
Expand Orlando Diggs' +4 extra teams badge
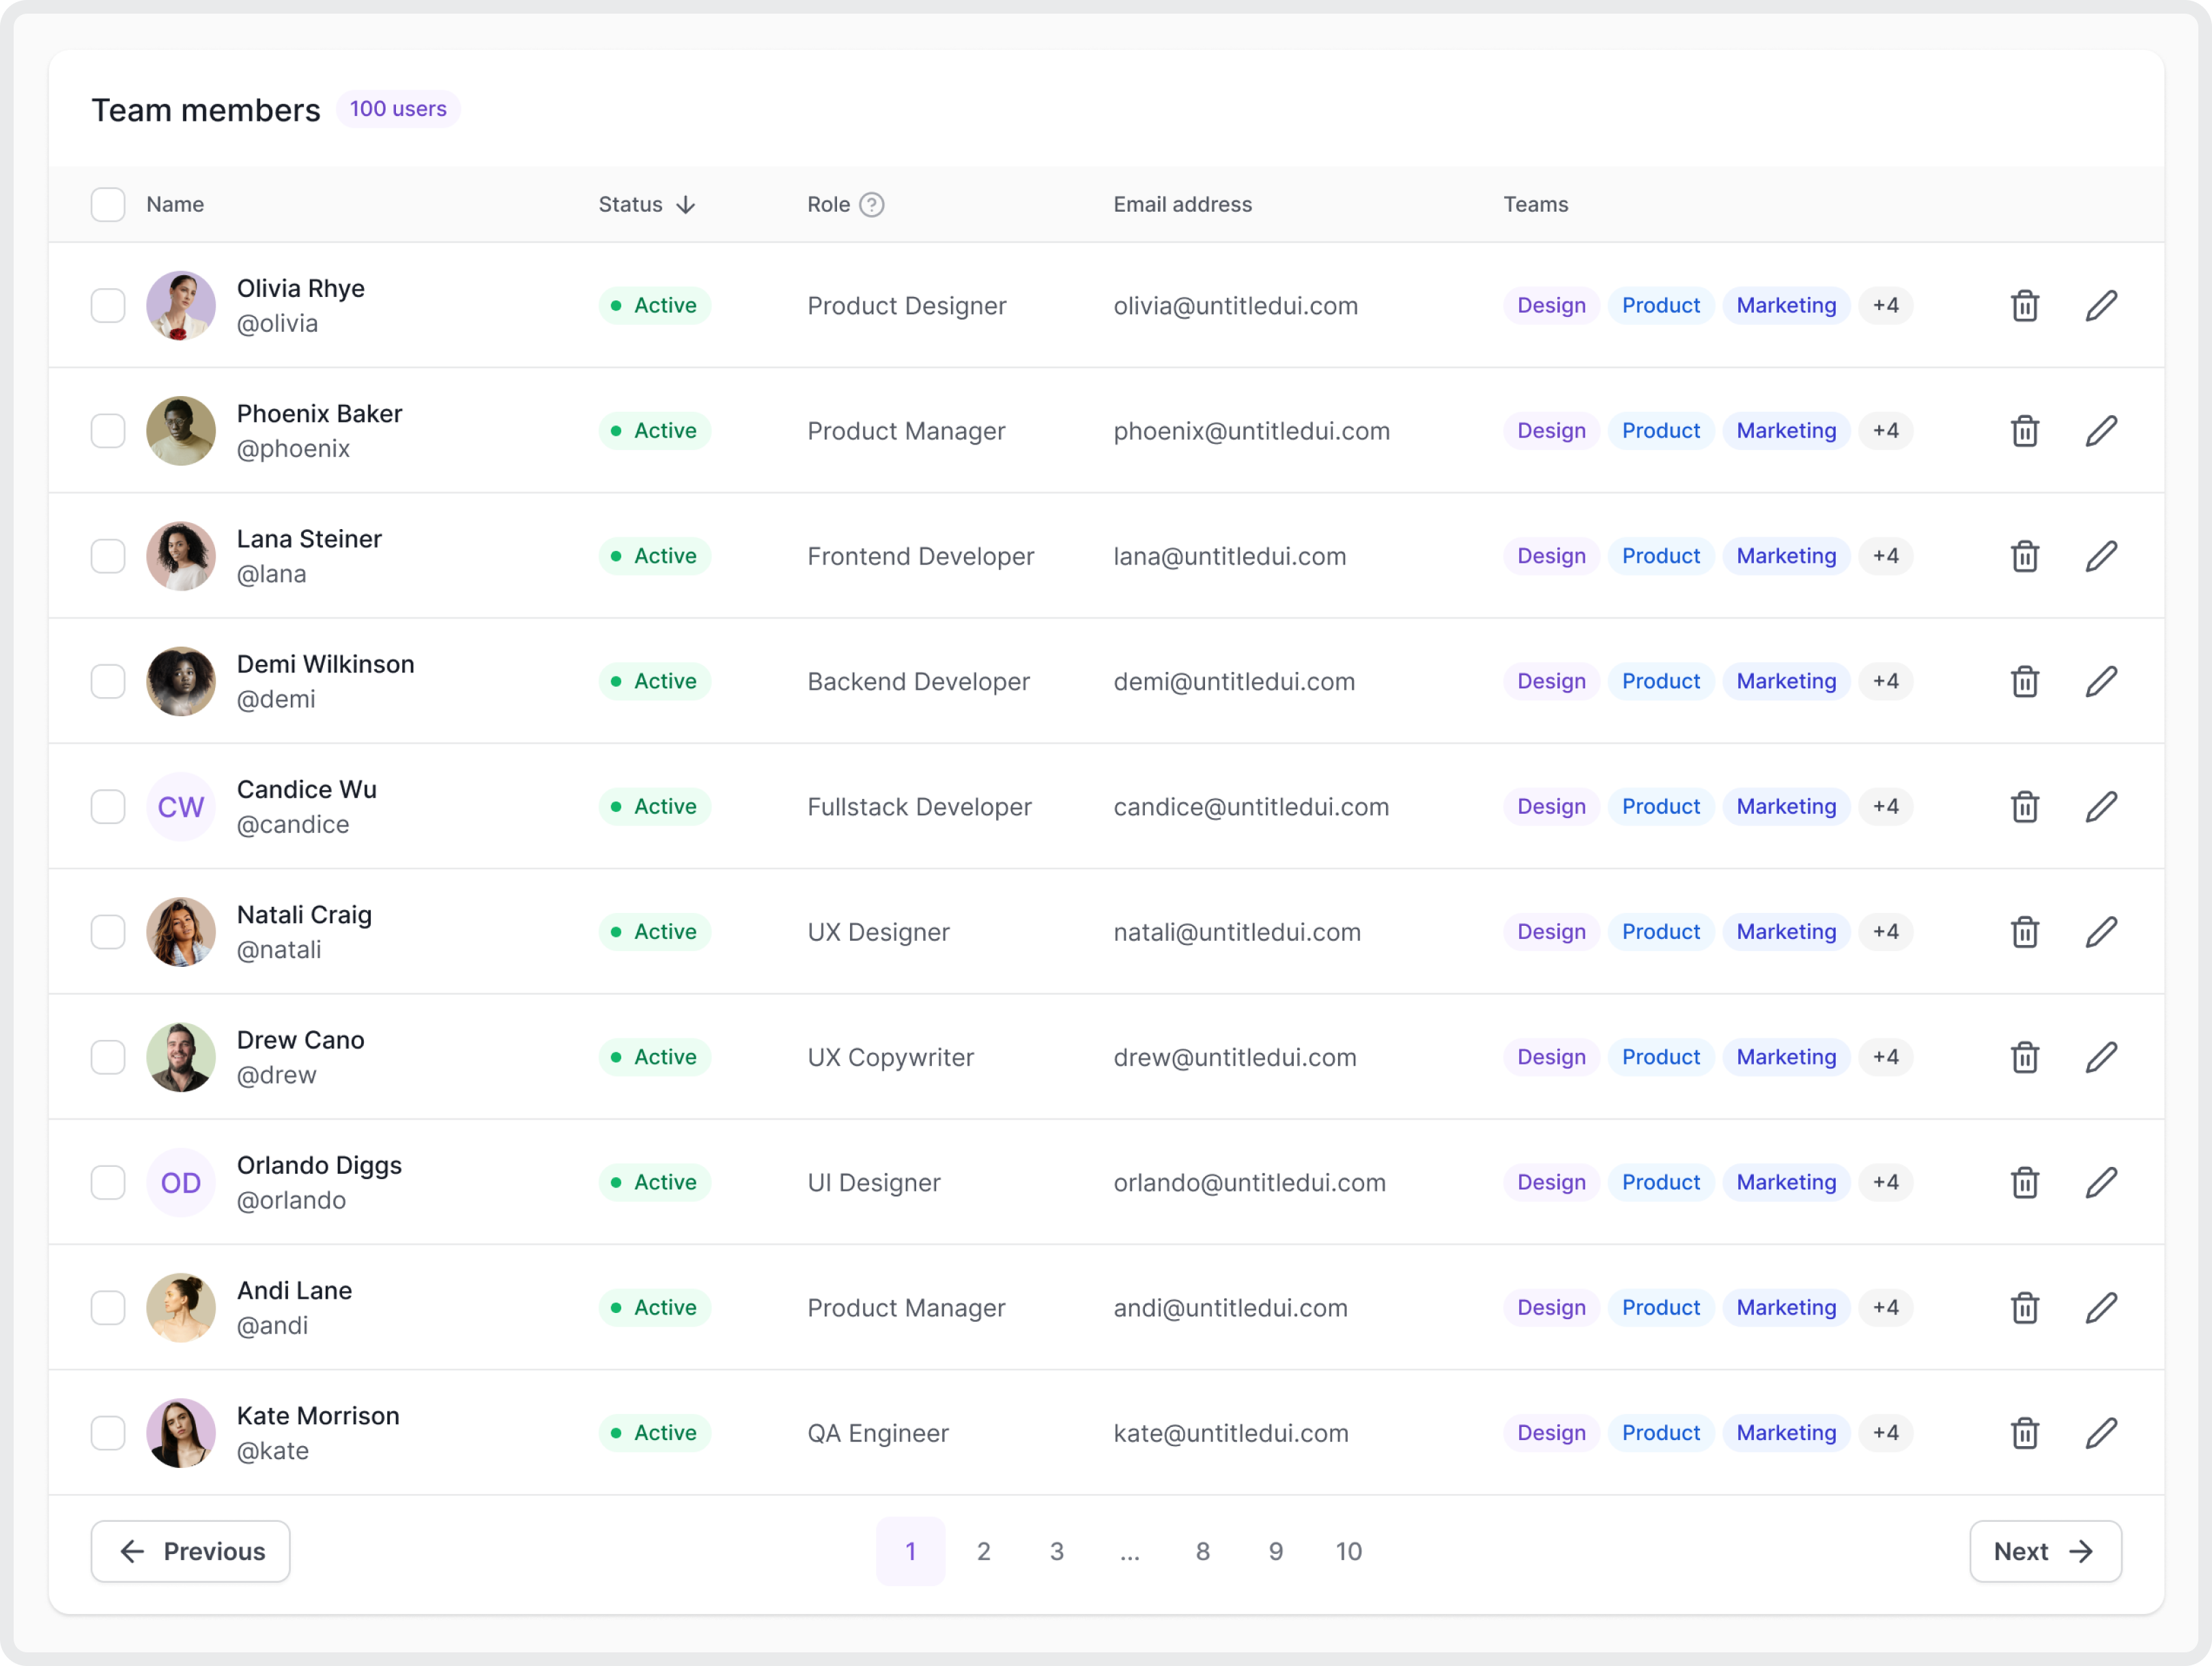1886,1182
